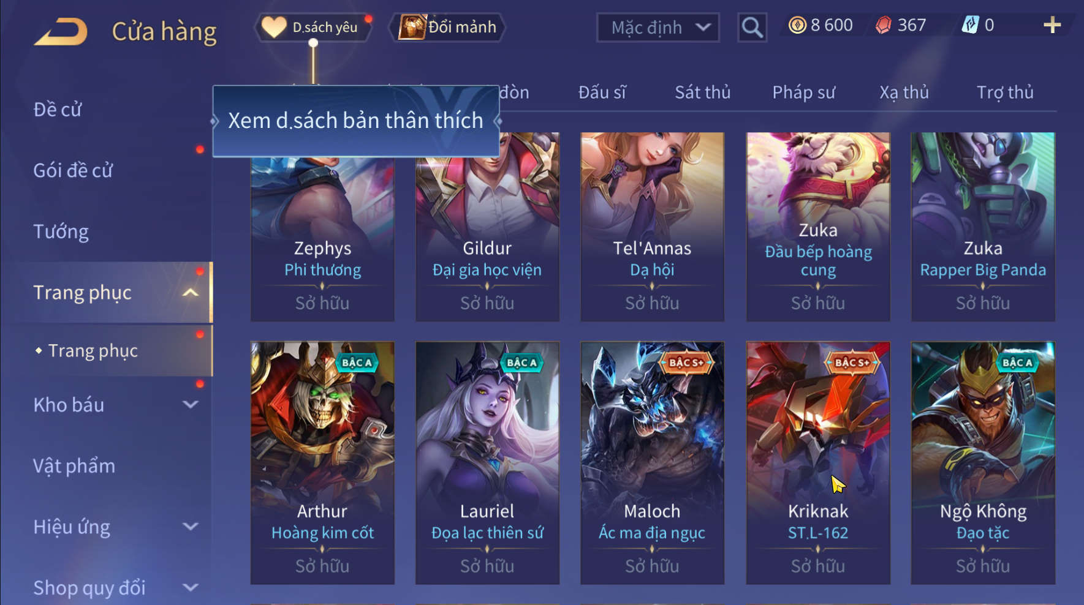Switch to the Pháp sư tab
Screen dimensions: 1084x605
(803, 92)
